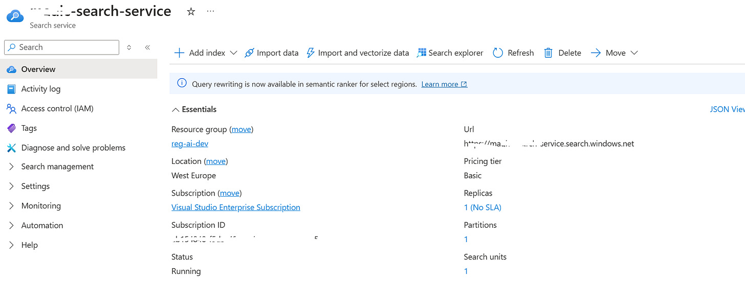This screenshot has height=285, width=745.
Task: Click the external link icon after Learn more
Action: 464,84
